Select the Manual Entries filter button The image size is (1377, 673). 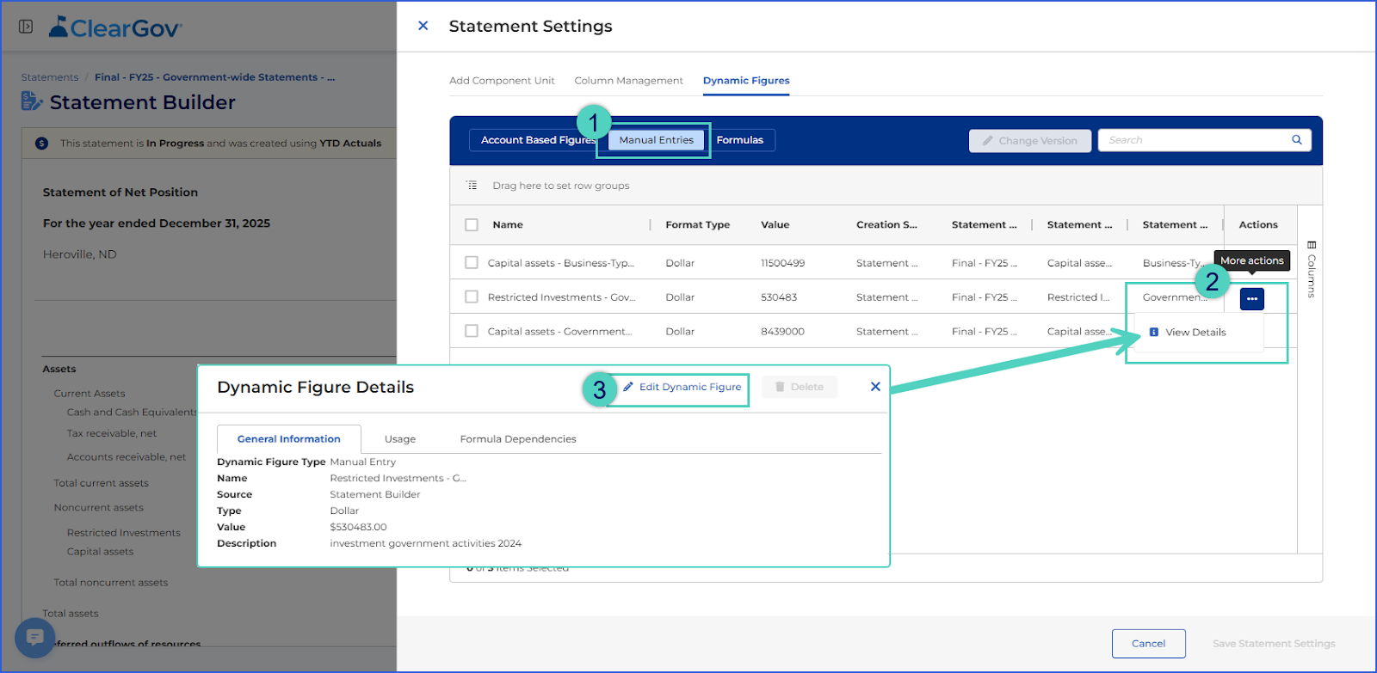pos(656,140)
